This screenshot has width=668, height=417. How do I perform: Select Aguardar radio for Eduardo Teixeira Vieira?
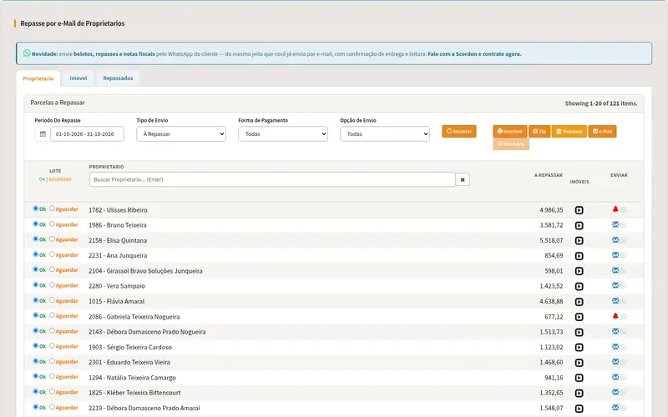pyautogui.click(x=52, y=361)
